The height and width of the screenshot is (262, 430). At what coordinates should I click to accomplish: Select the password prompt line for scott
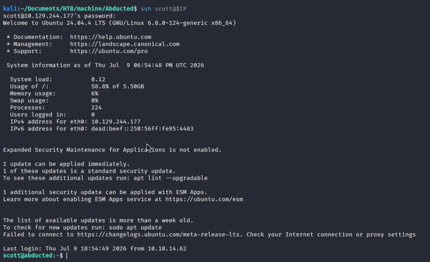coord(59,16)
